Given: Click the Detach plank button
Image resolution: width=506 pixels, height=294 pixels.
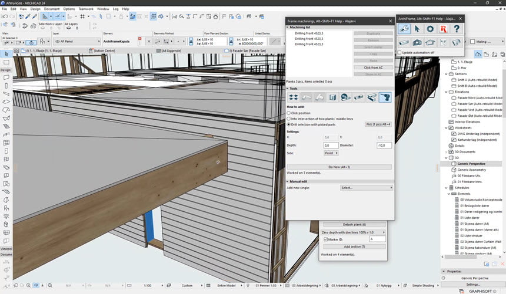Looking at the screenshot, I should [354, 224].
